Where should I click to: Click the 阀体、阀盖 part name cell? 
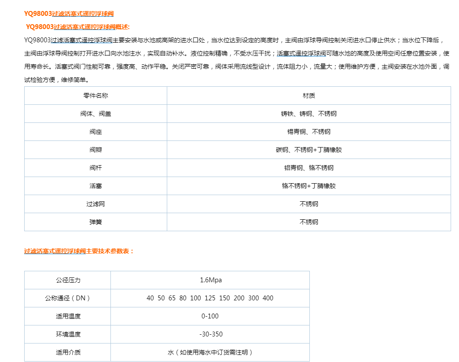95,114
